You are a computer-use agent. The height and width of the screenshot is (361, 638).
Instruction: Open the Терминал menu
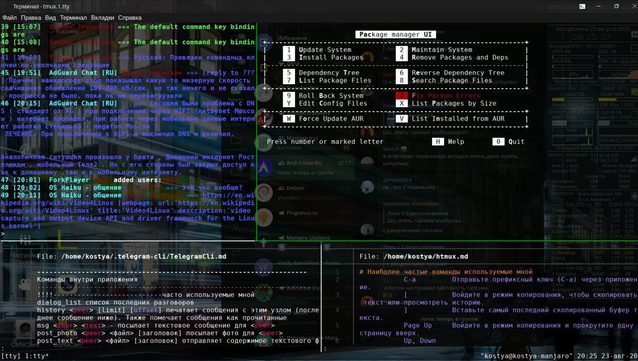tap(73, 17)
